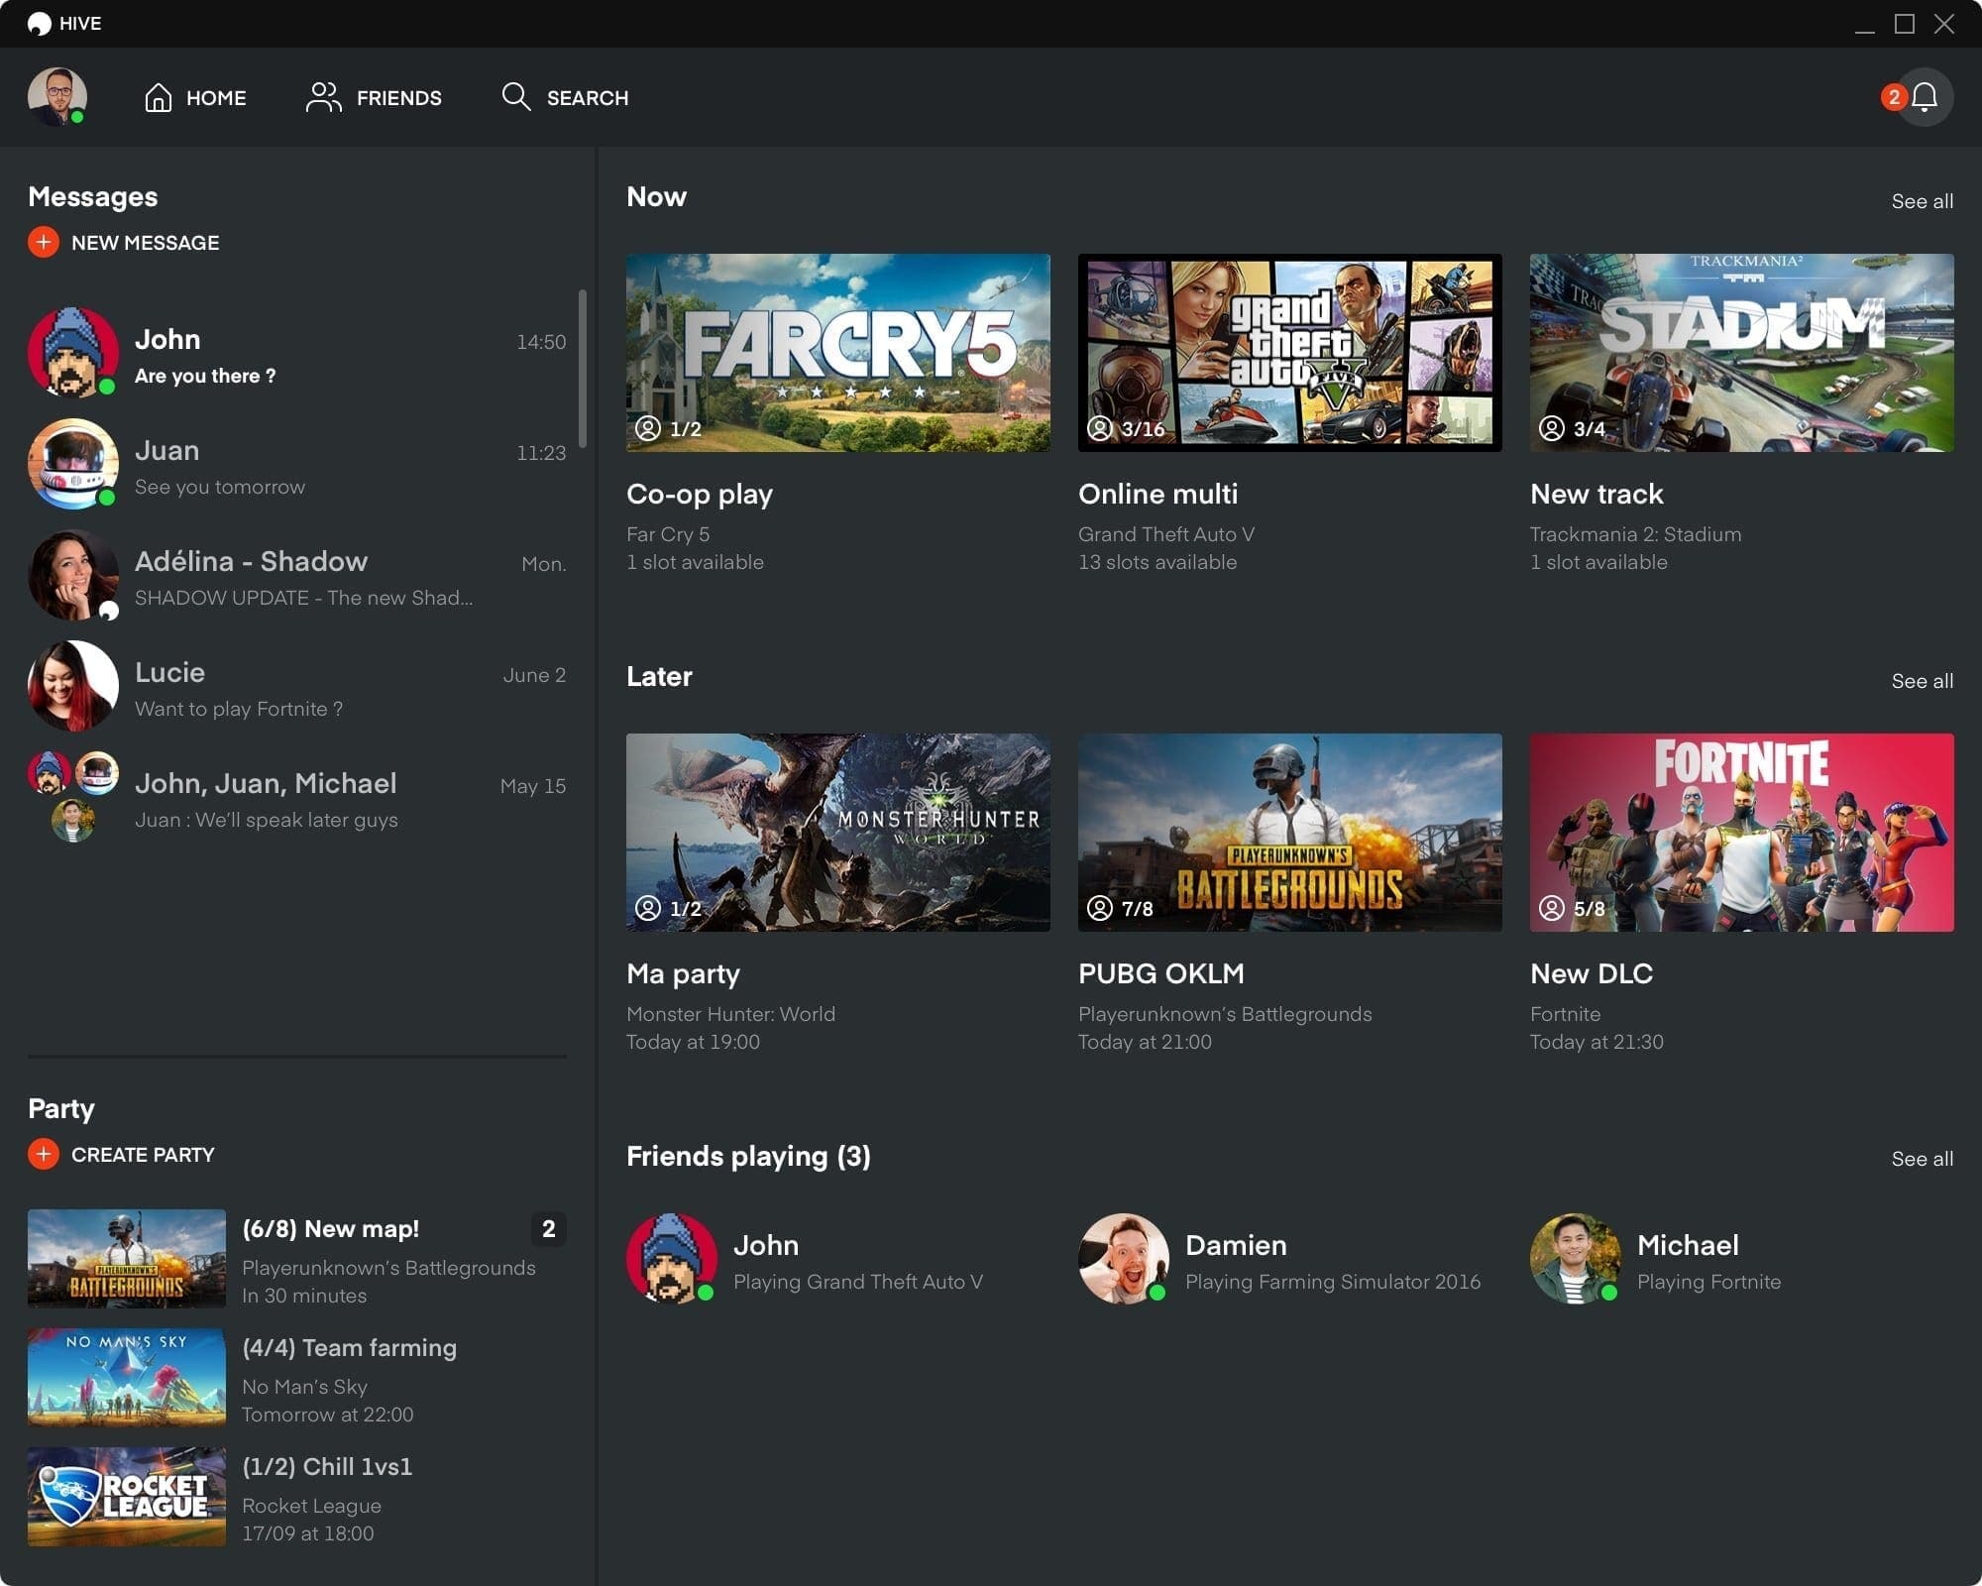
Task: Click the Messages list scrollbar
Action: tap(583, 369)
